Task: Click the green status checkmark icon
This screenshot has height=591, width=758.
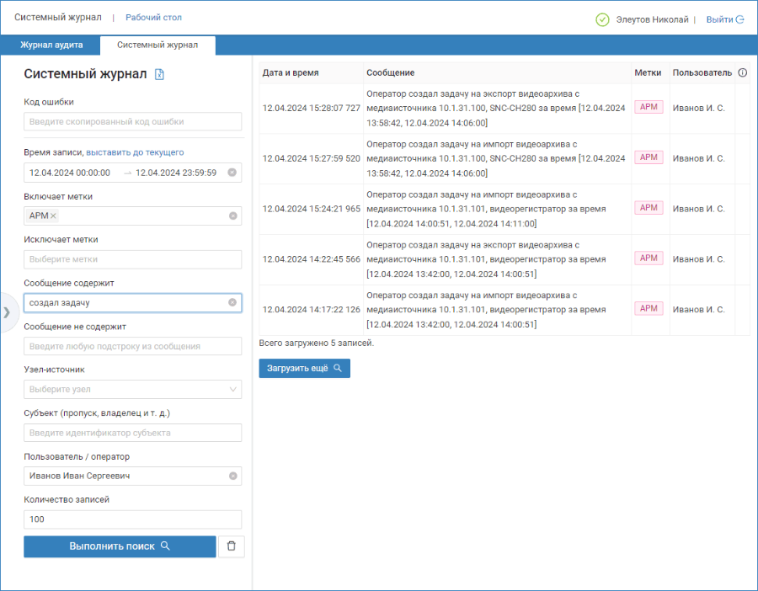Action: (602, 20)
